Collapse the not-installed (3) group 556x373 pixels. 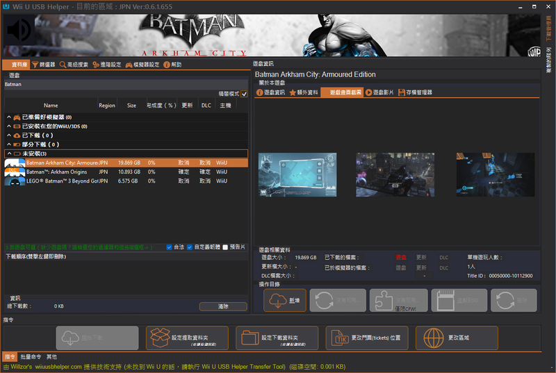9,154
